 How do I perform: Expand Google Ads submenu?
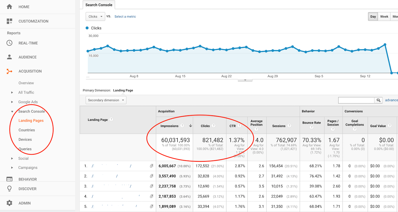(x=12, y=102)
